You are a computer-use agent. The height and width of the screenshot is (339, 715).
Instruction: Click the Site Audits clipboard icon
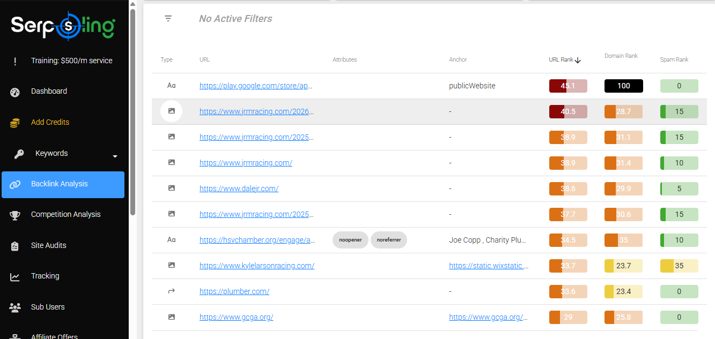coord(15,246)
